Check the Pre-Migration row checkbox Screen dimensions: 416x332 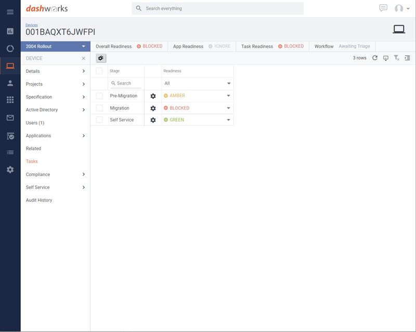click(x=99, y=96)
